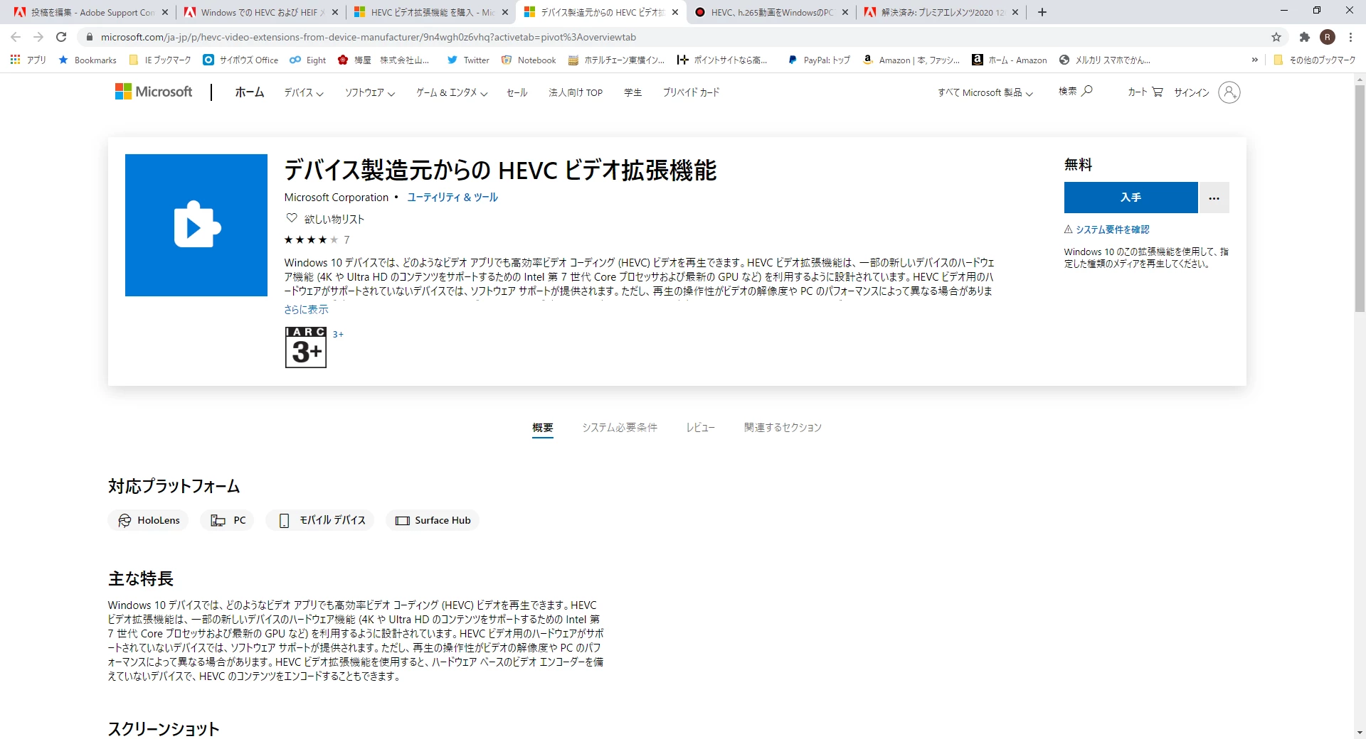Open the Chrome profile avatar

(x=1328, y=37)
